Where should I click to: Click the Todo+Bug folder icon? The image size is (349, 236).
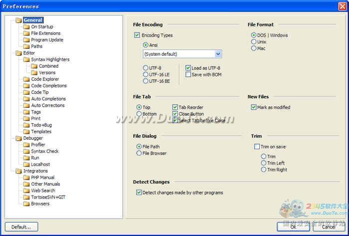(26, 125)
